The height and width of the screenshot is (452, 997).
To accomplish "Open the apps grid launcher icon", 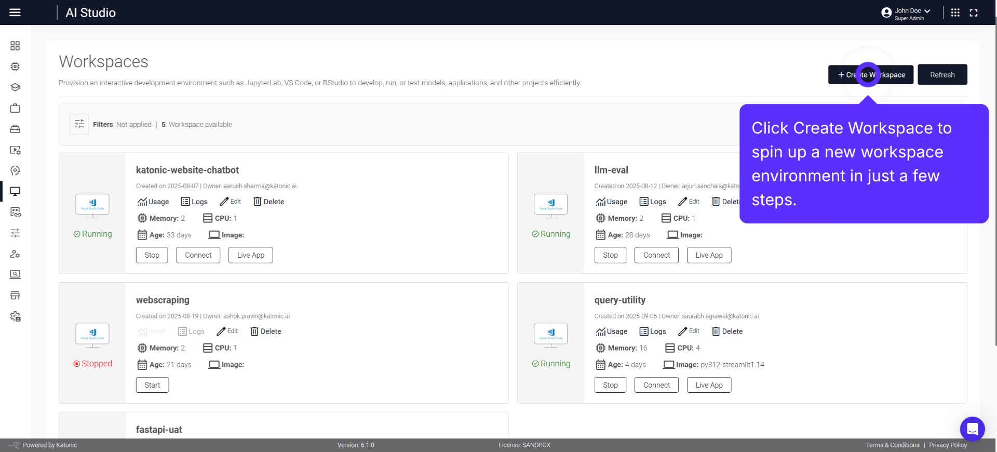I will tap(955, 12).
